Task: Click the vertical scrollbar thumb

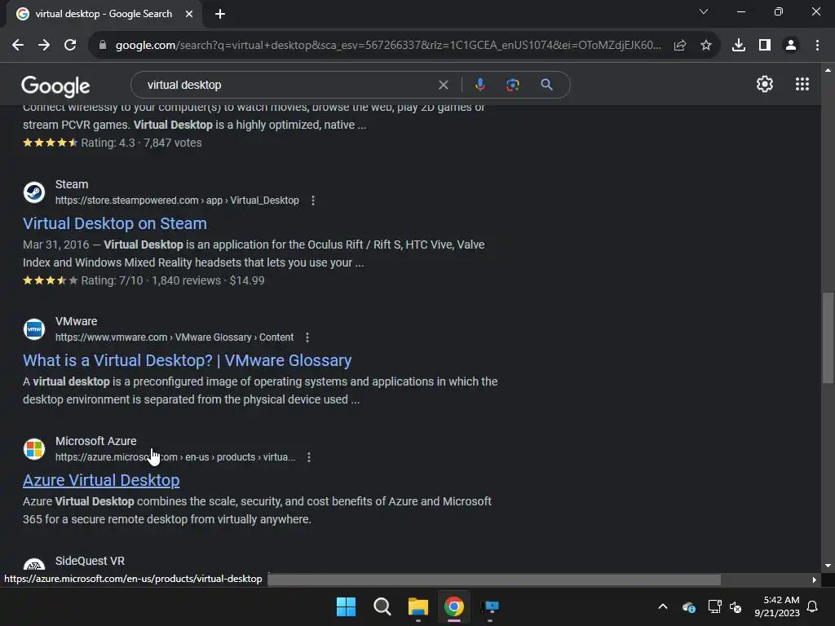Action: tap(828, 337)
